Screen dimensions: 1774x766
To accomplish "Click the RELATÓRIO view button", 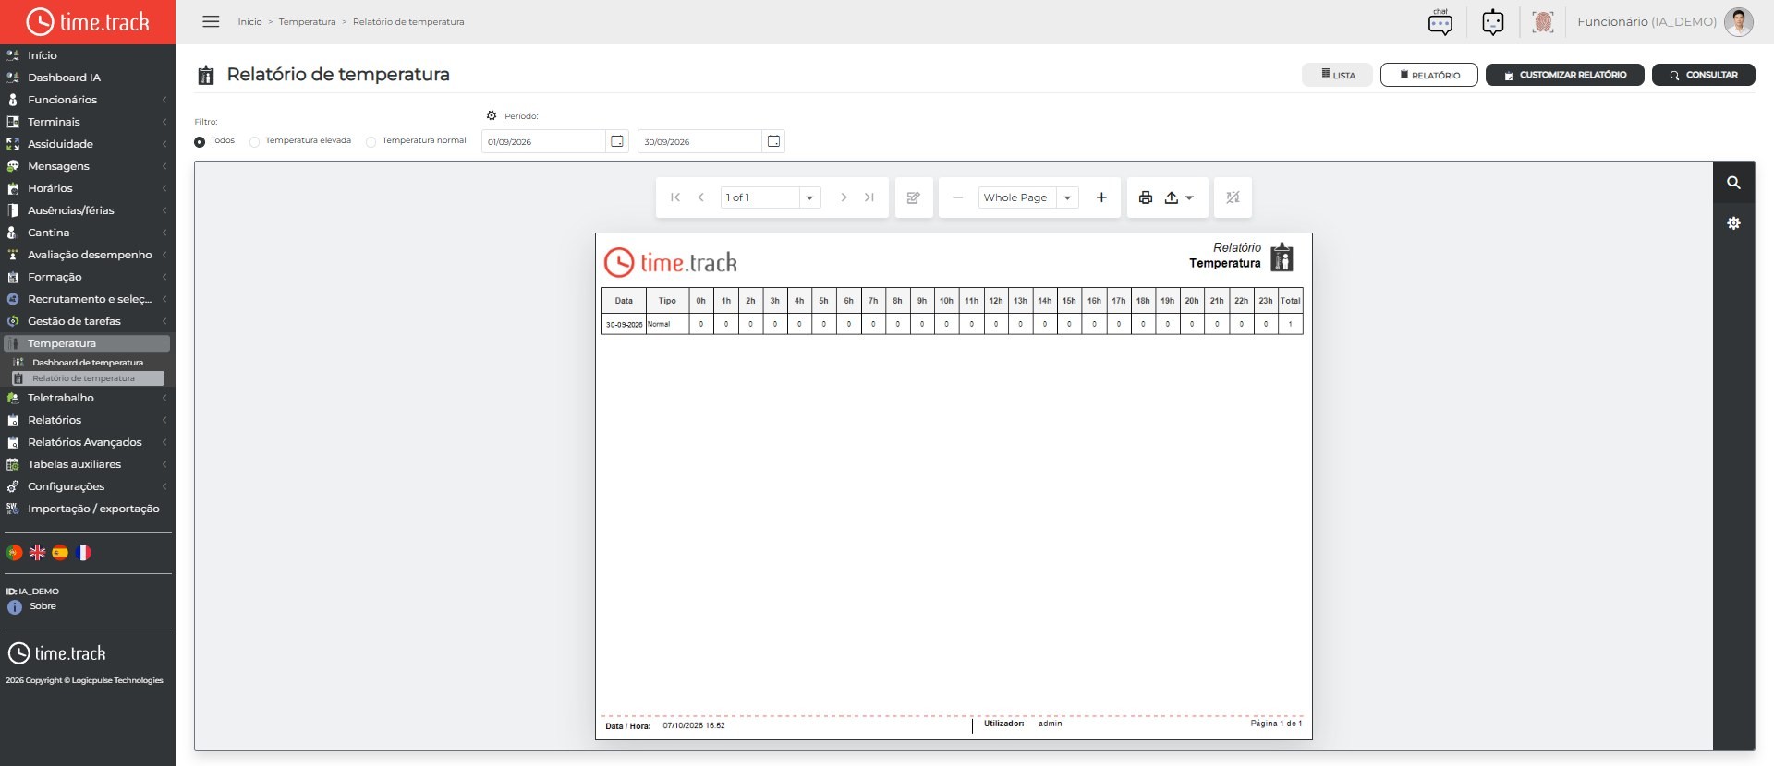I will pyautogui.click(x=1428, y=75).
